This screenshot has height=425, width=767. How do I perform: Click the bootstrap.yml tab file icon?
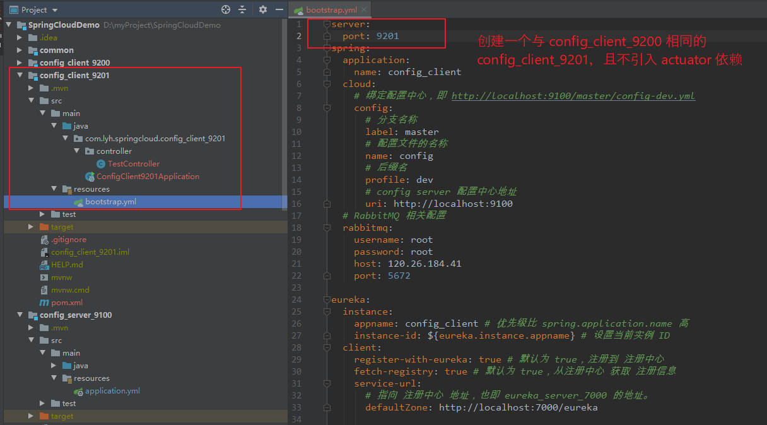(x=298, y=10)
